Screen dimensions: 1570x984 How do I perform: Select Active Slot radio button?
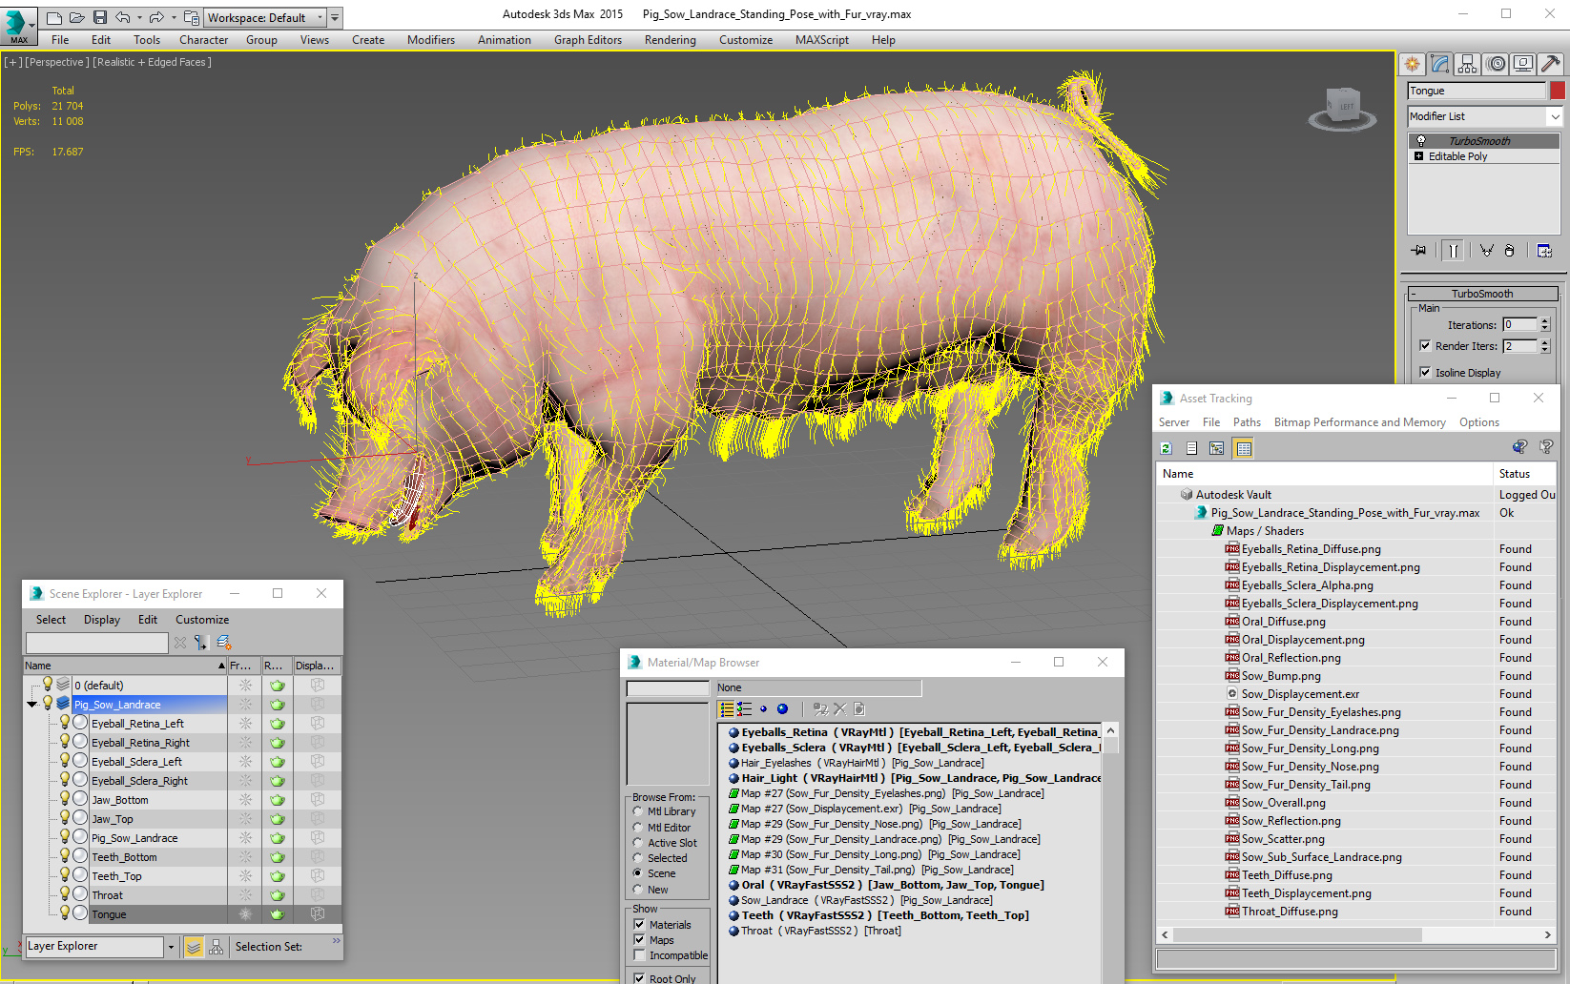(637, 843)
